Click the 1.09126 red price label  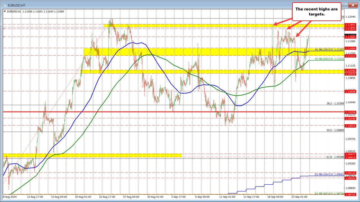[350, 173]
